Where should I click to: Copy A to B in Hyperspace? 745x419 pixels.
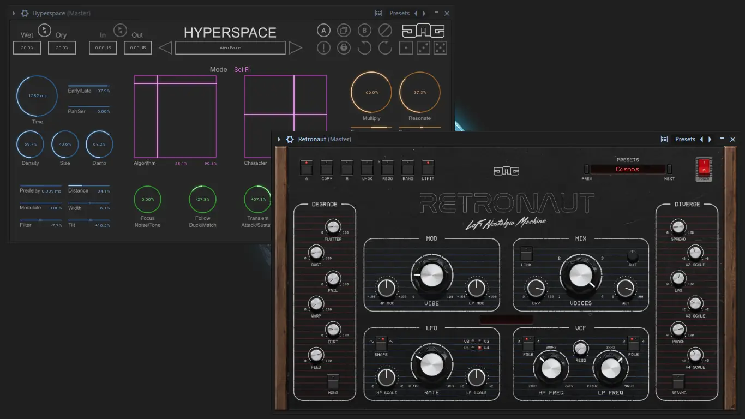[x=344, y=31]
